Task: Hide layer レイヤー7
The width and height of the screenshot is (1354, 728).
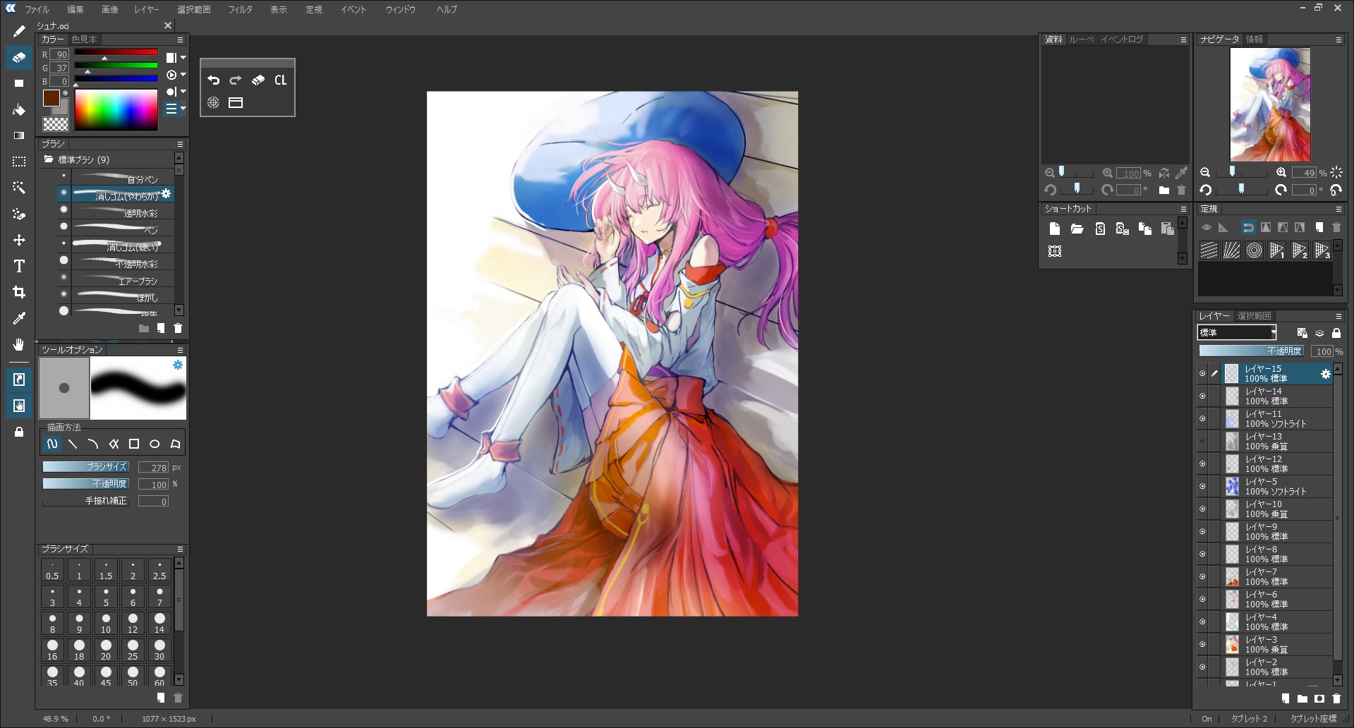Action: (1202, 577)
